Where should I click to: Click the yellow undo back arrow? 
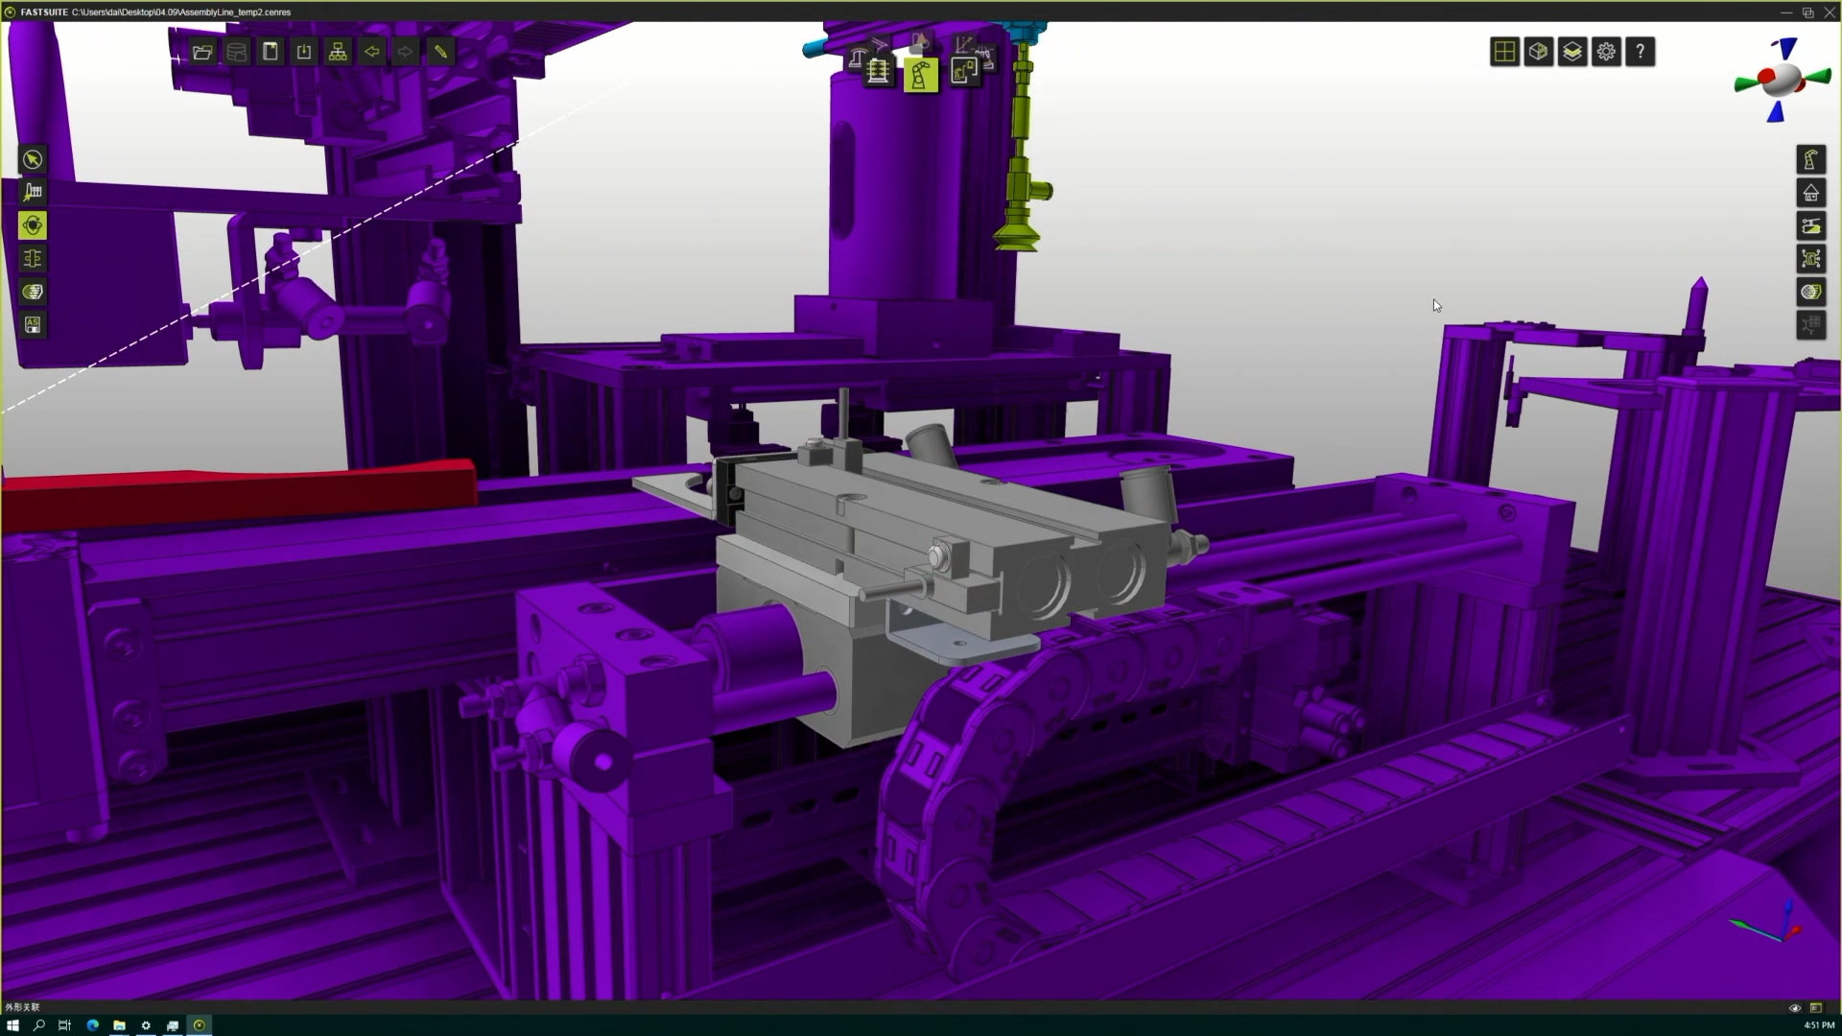pos(372,52)
